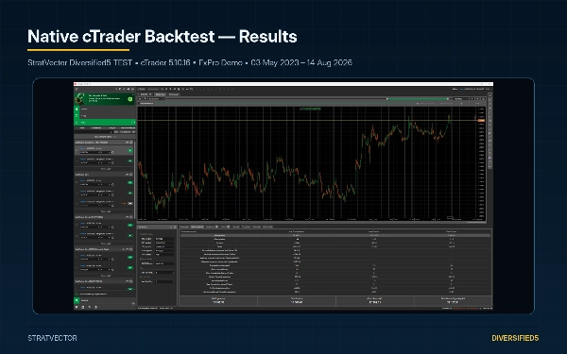
Task: Click Add instance under the fourth cBot group
Action: coord(106,276)
